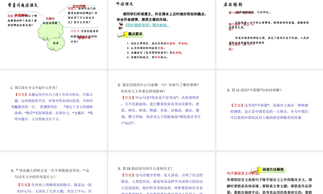This screenshot has width=323, height=194.
Task: Click the open book icon beside 圈点要求
Action: point(122,35)
